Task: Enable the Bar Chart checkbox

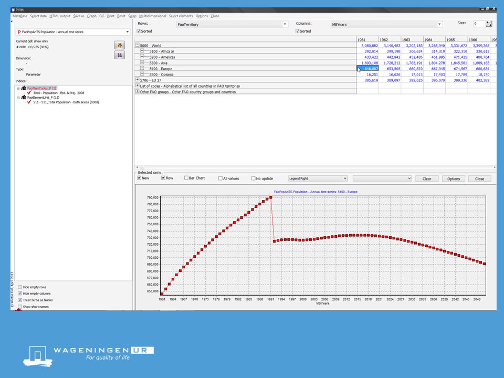Action: [186, 178]
